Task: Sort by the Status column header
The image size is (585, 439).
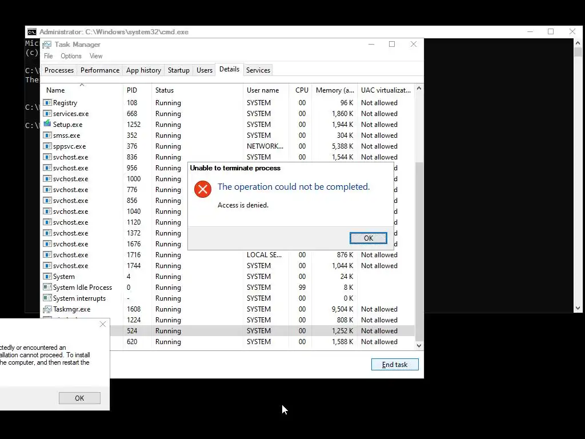Action: [x=197, y=90]
